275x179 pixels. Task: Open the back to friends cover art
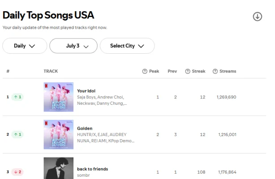[58, 168]
